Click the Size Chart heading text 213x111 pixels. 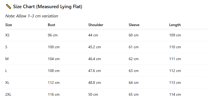[48, 7]
